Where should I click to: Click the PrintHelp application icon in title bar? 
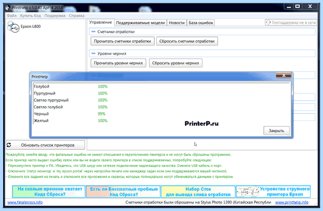[x=8, y=8]
